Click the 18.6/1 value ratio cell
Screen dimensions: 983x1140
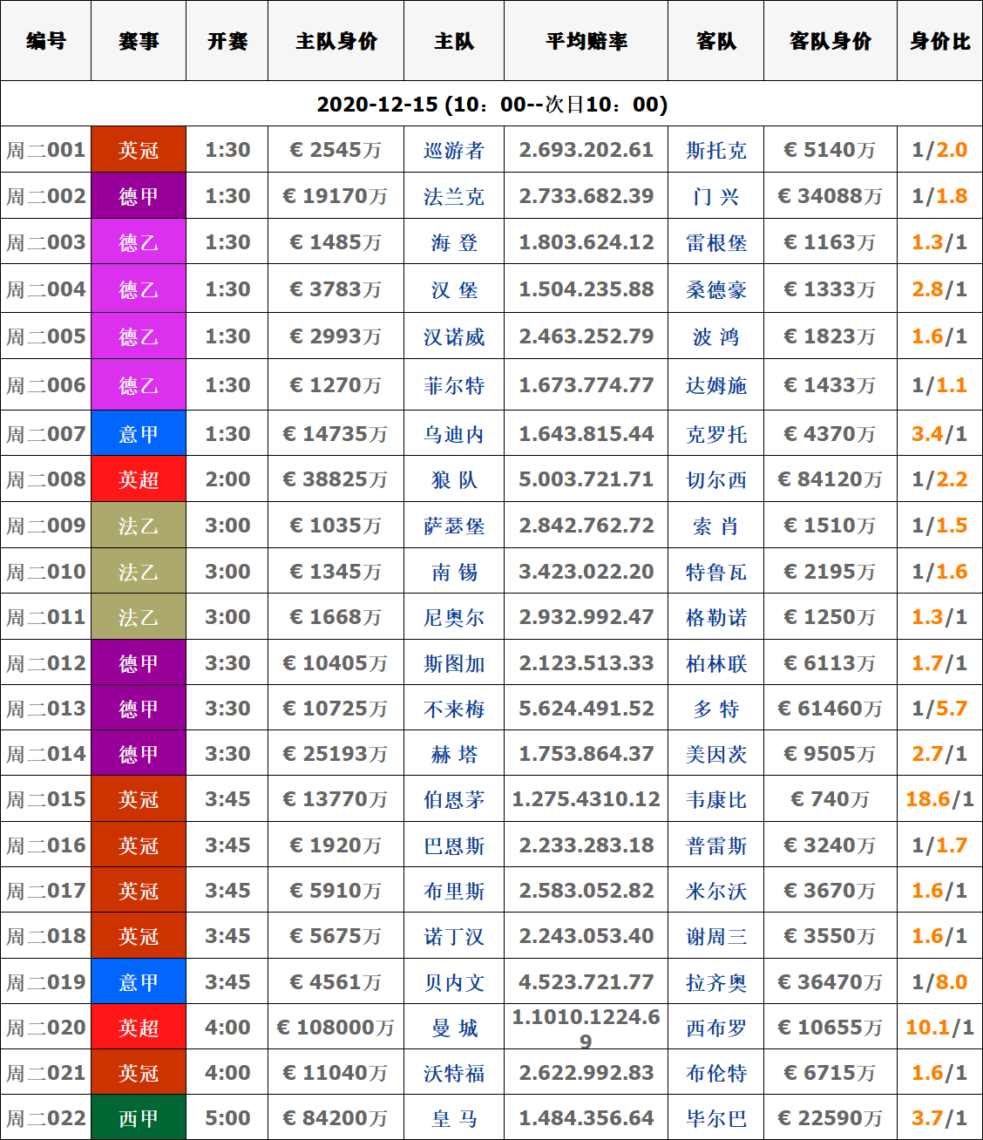click(939, 800)
